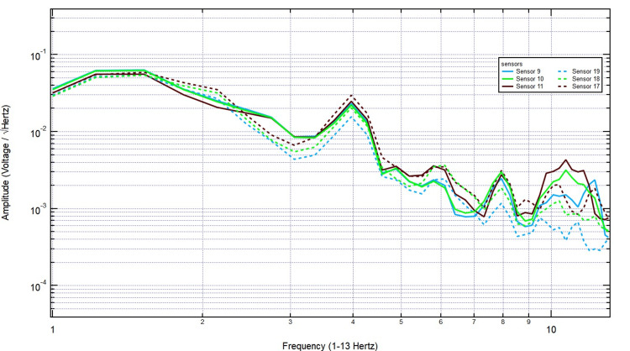Click the x-axis tick label '9'
The image size is (630, 351).
(528, 322)
